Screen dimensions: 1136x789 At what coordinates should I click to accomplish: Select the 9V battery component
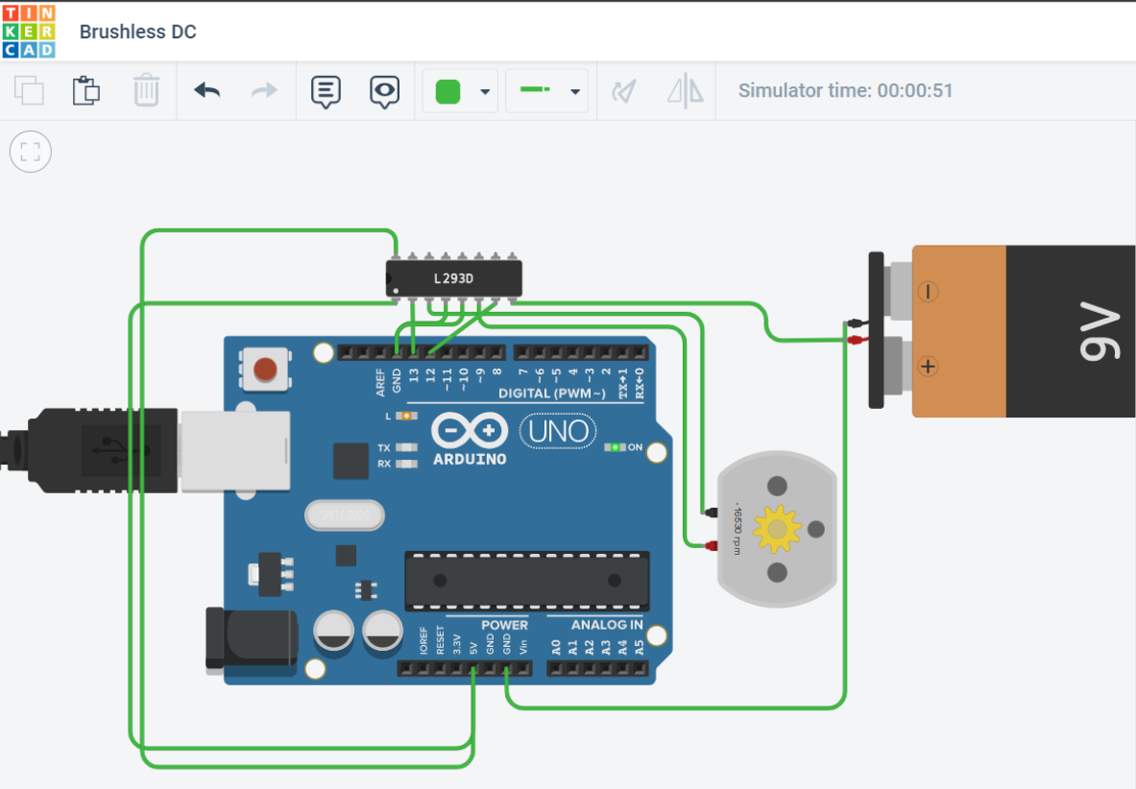pos(1002,331)
